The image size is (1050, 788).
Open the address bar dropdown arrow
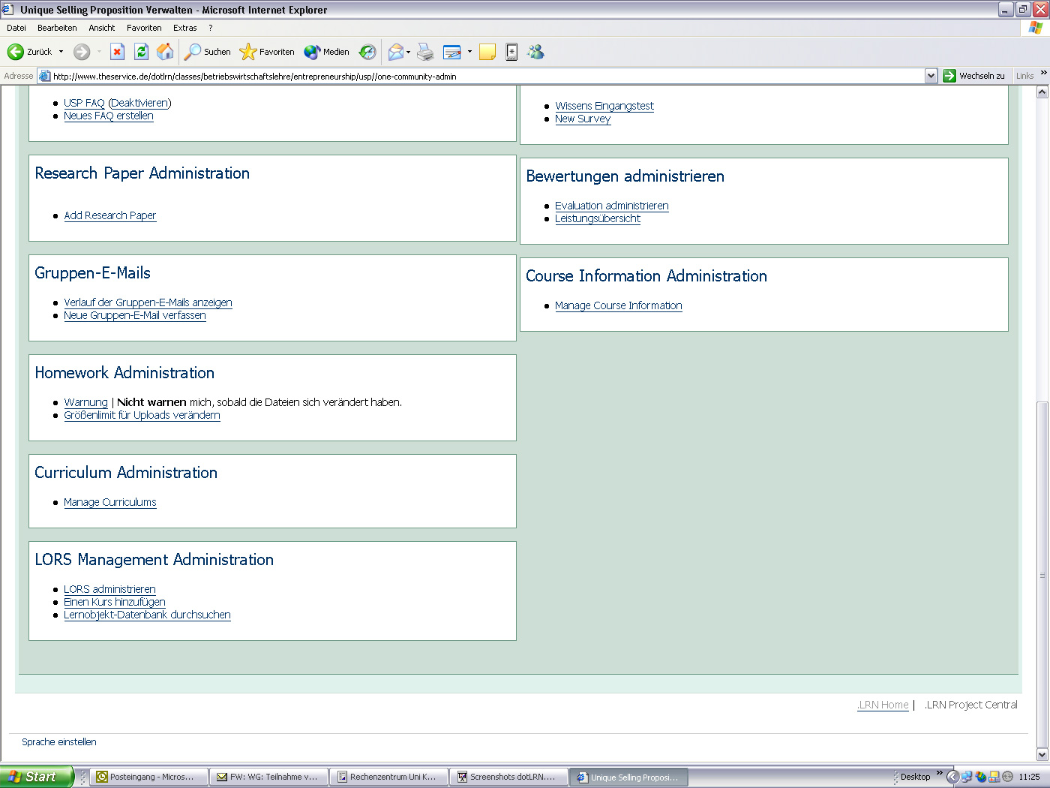click(931, 75)
